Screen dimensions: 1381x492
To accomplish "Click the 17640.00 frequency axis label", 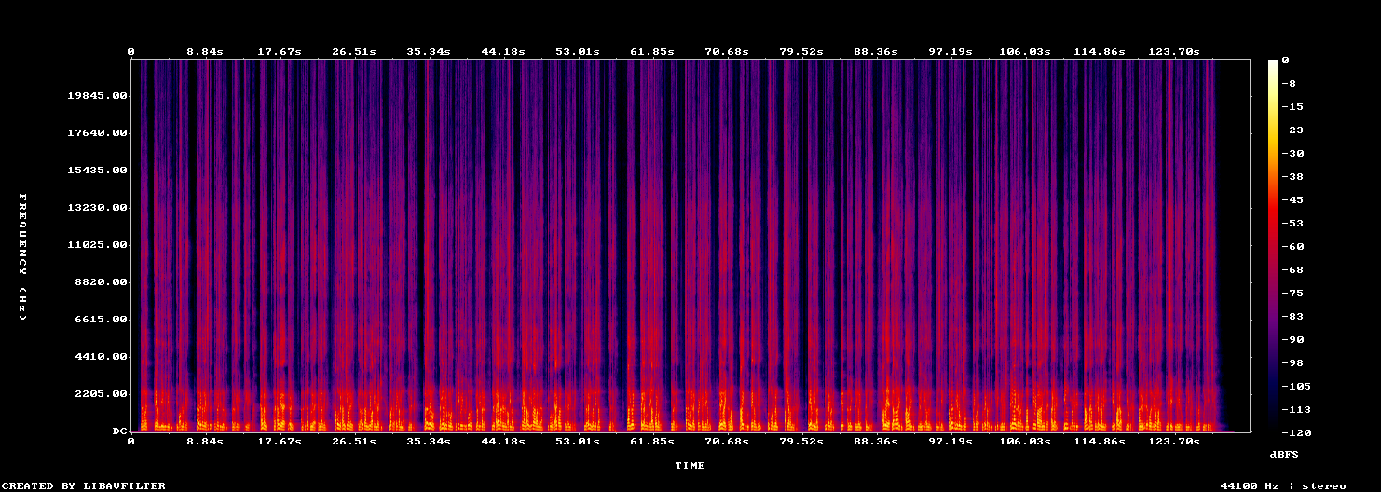I will 97,133.
